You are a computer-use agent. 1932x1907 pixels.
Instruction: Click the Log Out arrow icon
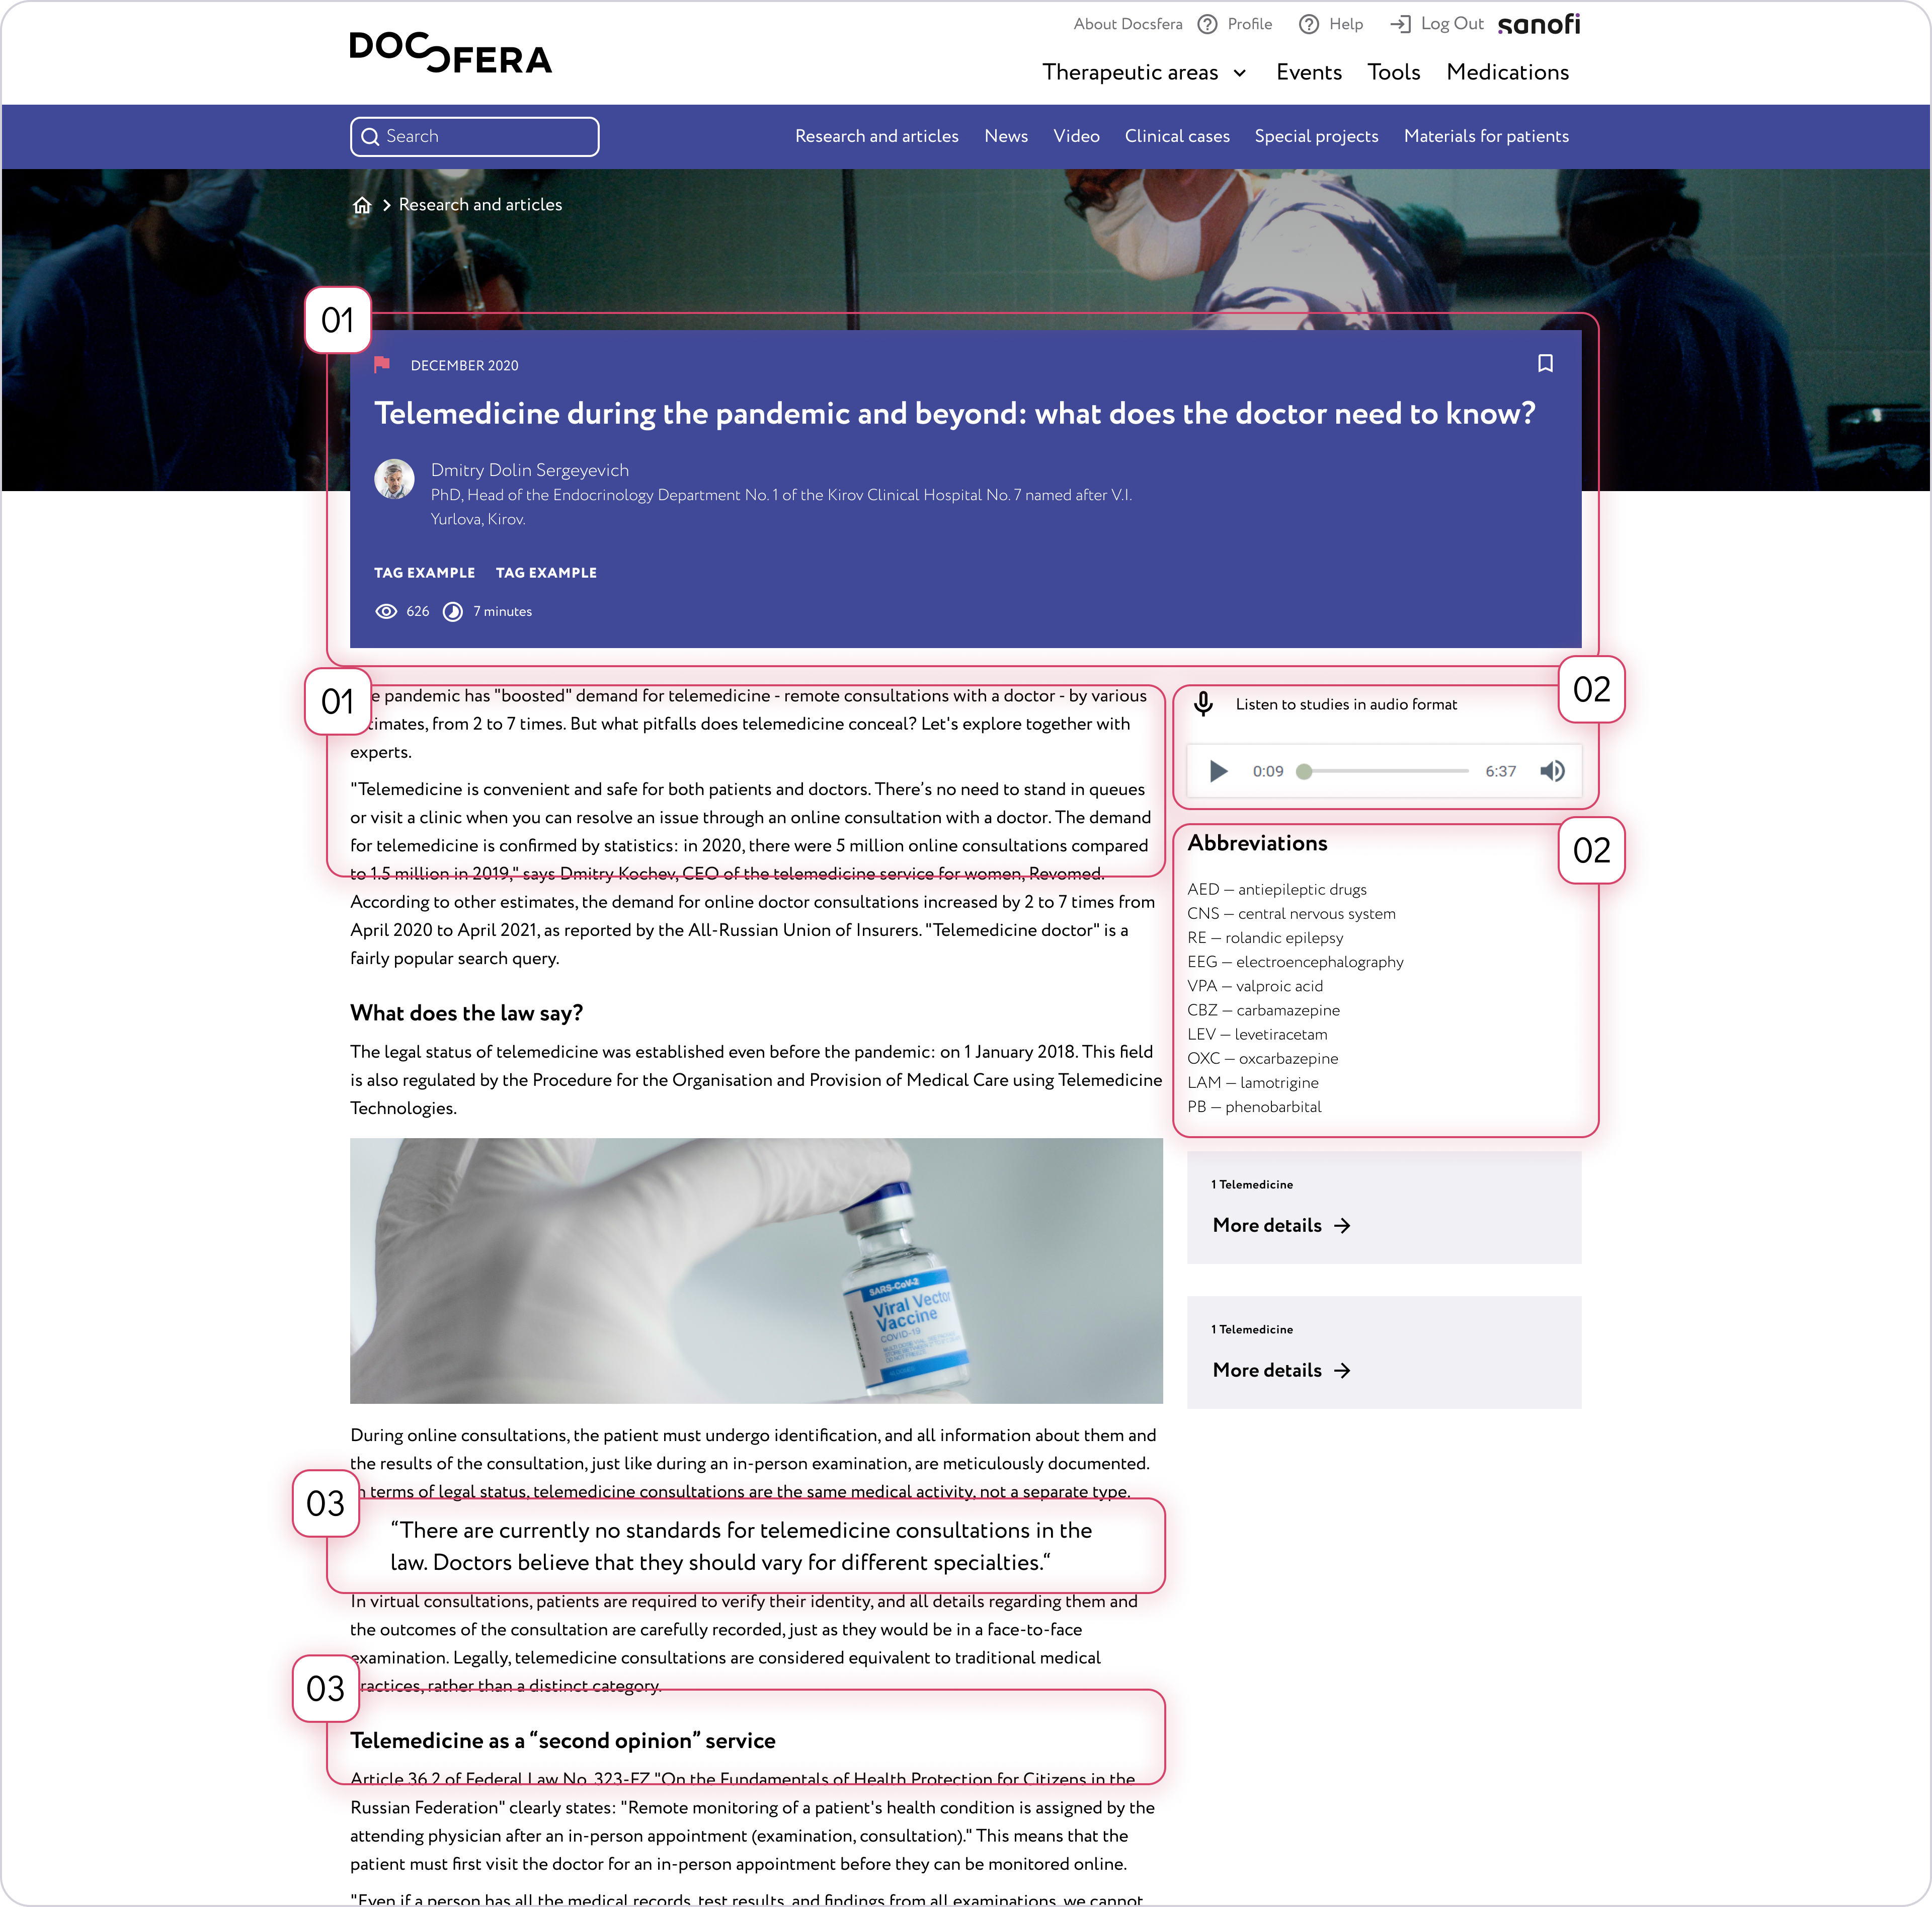[x=1400, y=24]
